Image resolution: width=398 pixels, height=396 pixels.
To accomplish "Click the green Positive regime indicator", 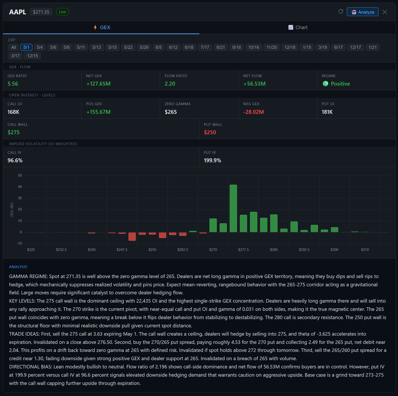I will (x=336, y=84).
